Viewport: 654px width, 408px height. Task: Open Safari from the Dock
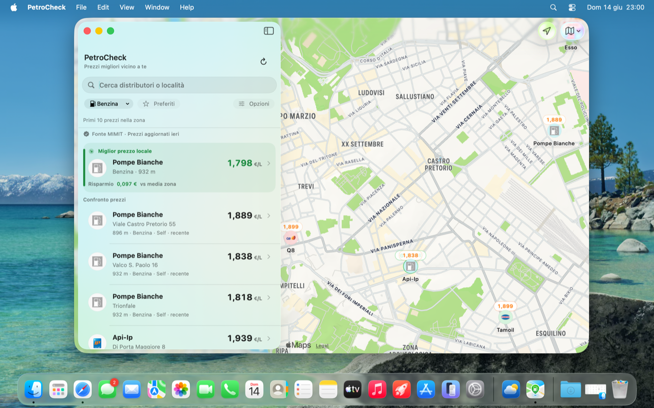[x=83, y=389]
